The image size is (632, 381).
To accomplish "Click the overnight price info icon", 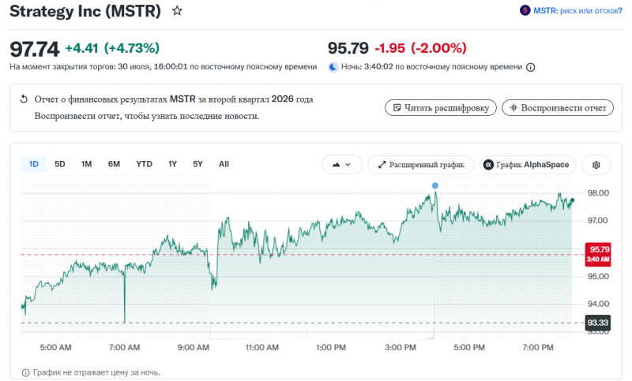I will (531, 67).
